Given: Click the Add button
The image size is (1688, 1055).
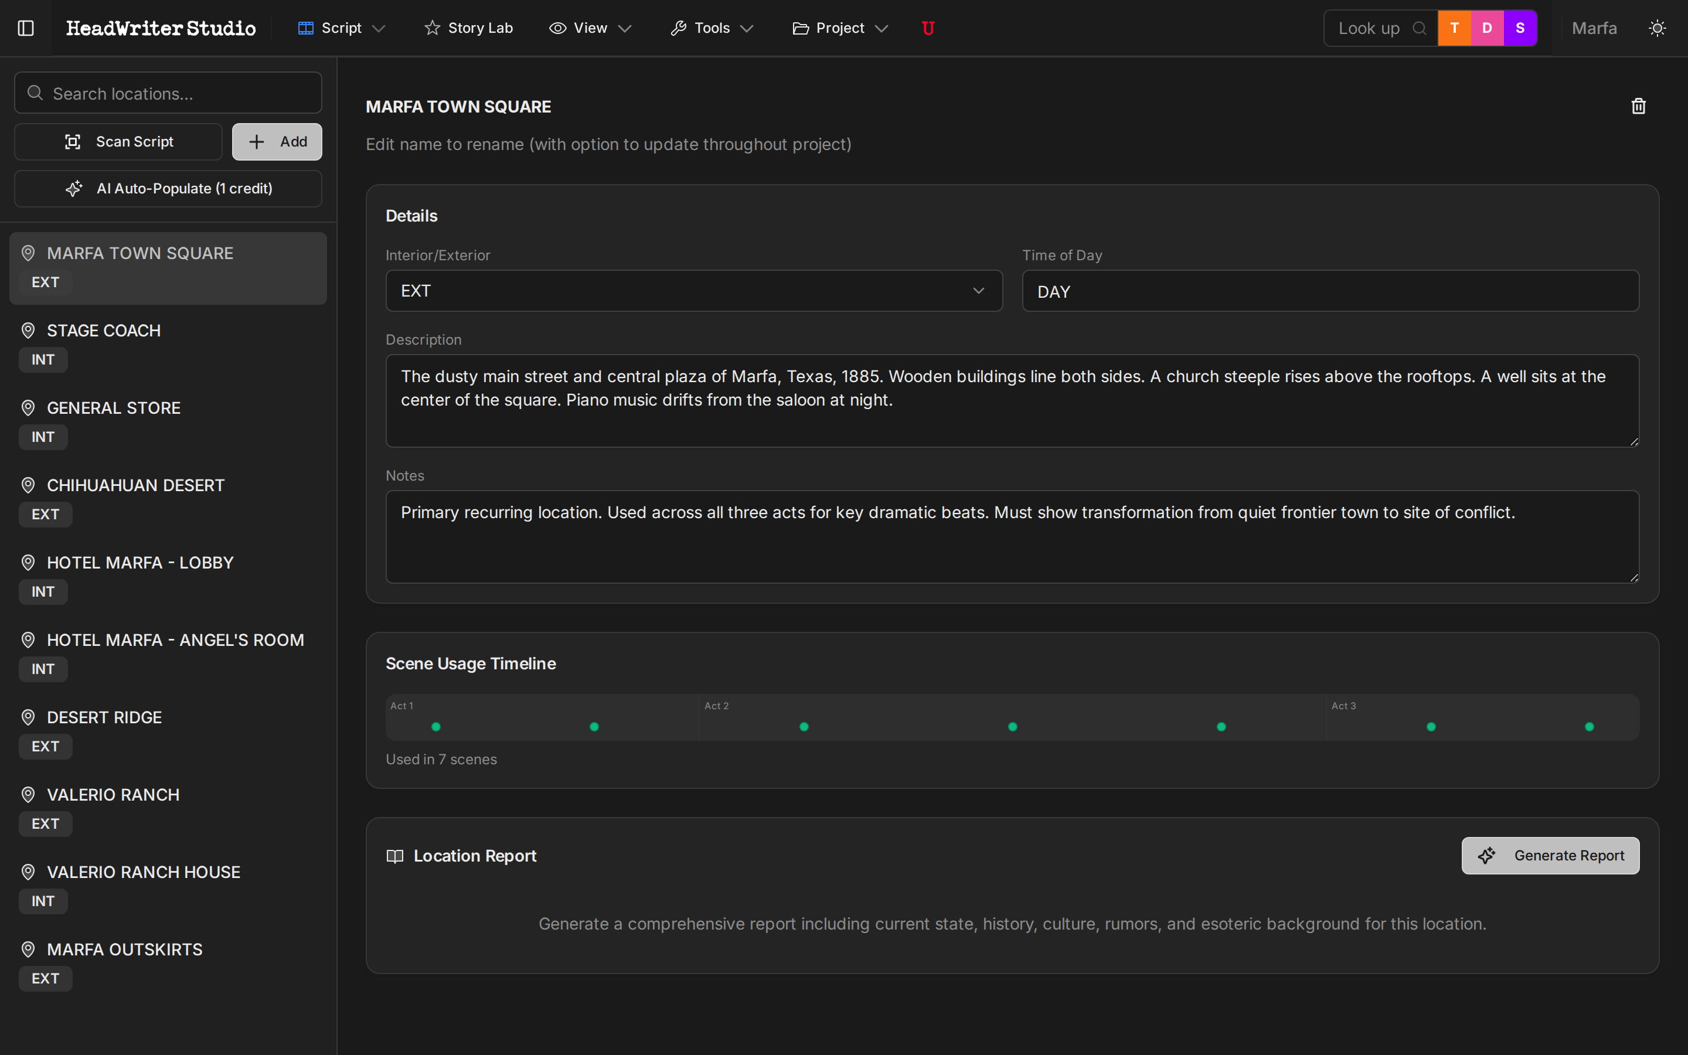Looking at the screenshot, I should (276, 142).
